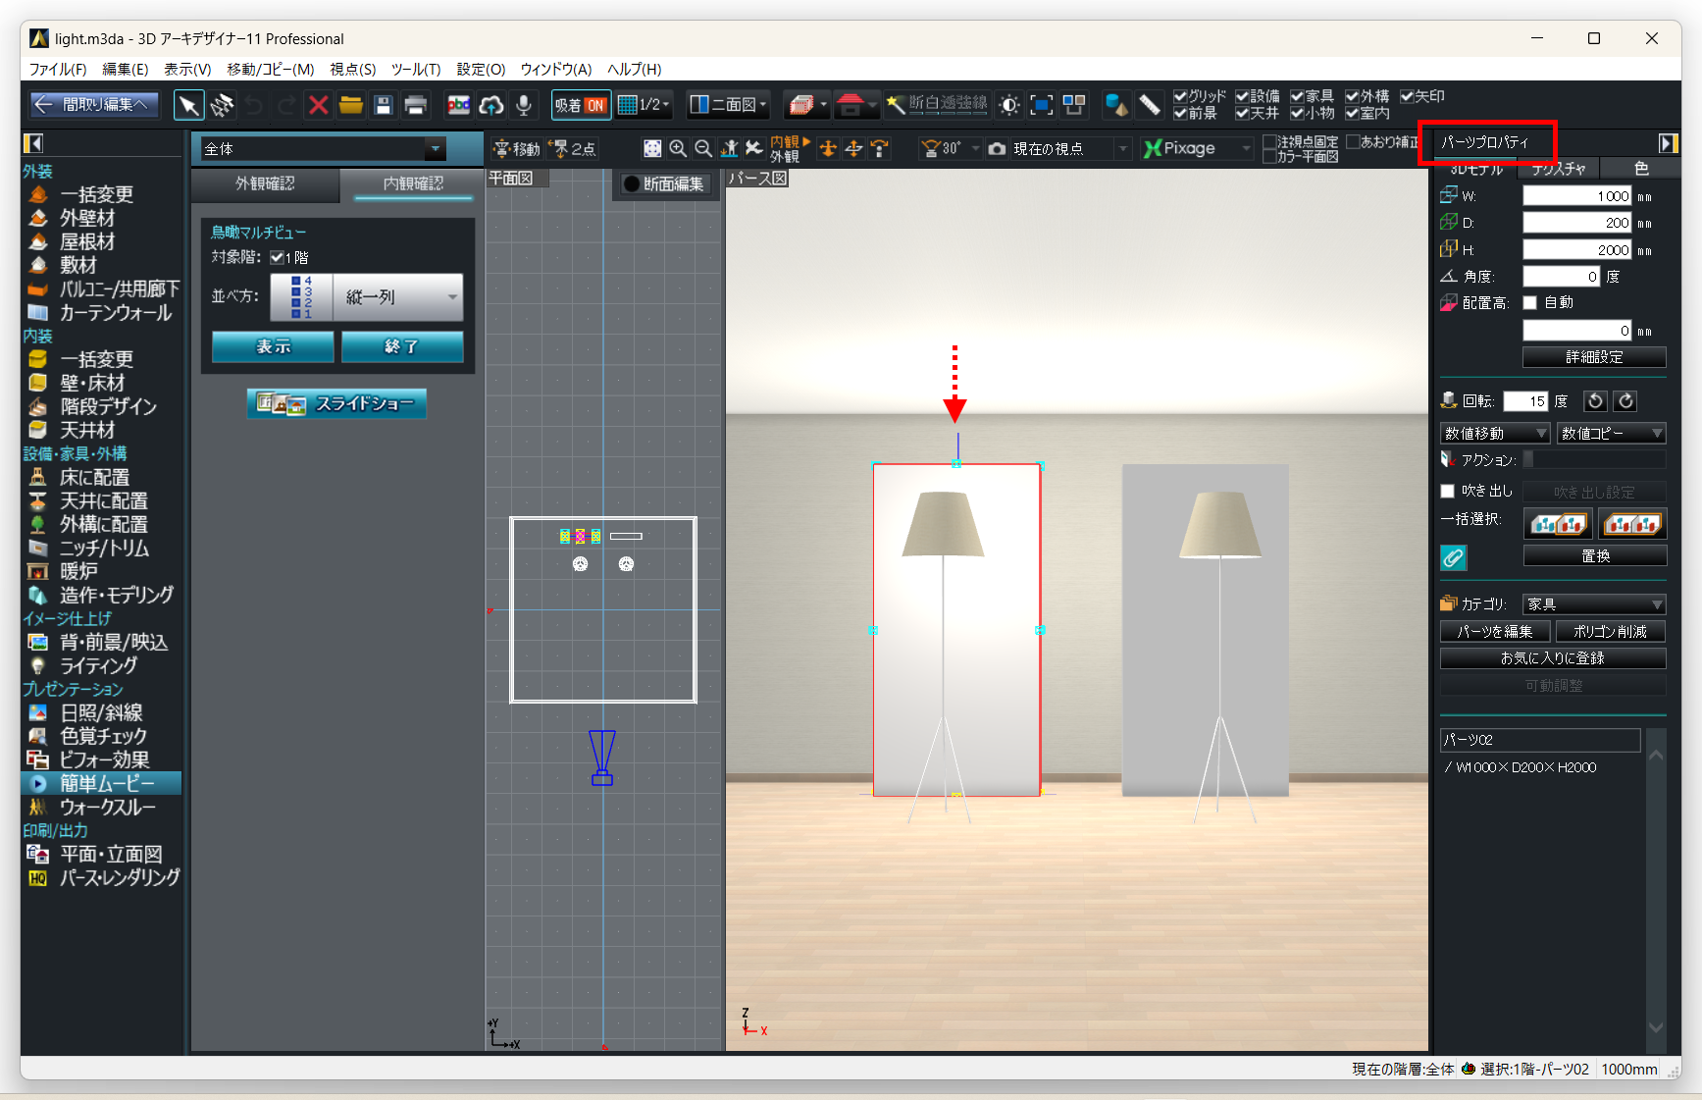Click the floppy disk save icon
Screen dimensions: 1702x1100
tap(384, 105)
